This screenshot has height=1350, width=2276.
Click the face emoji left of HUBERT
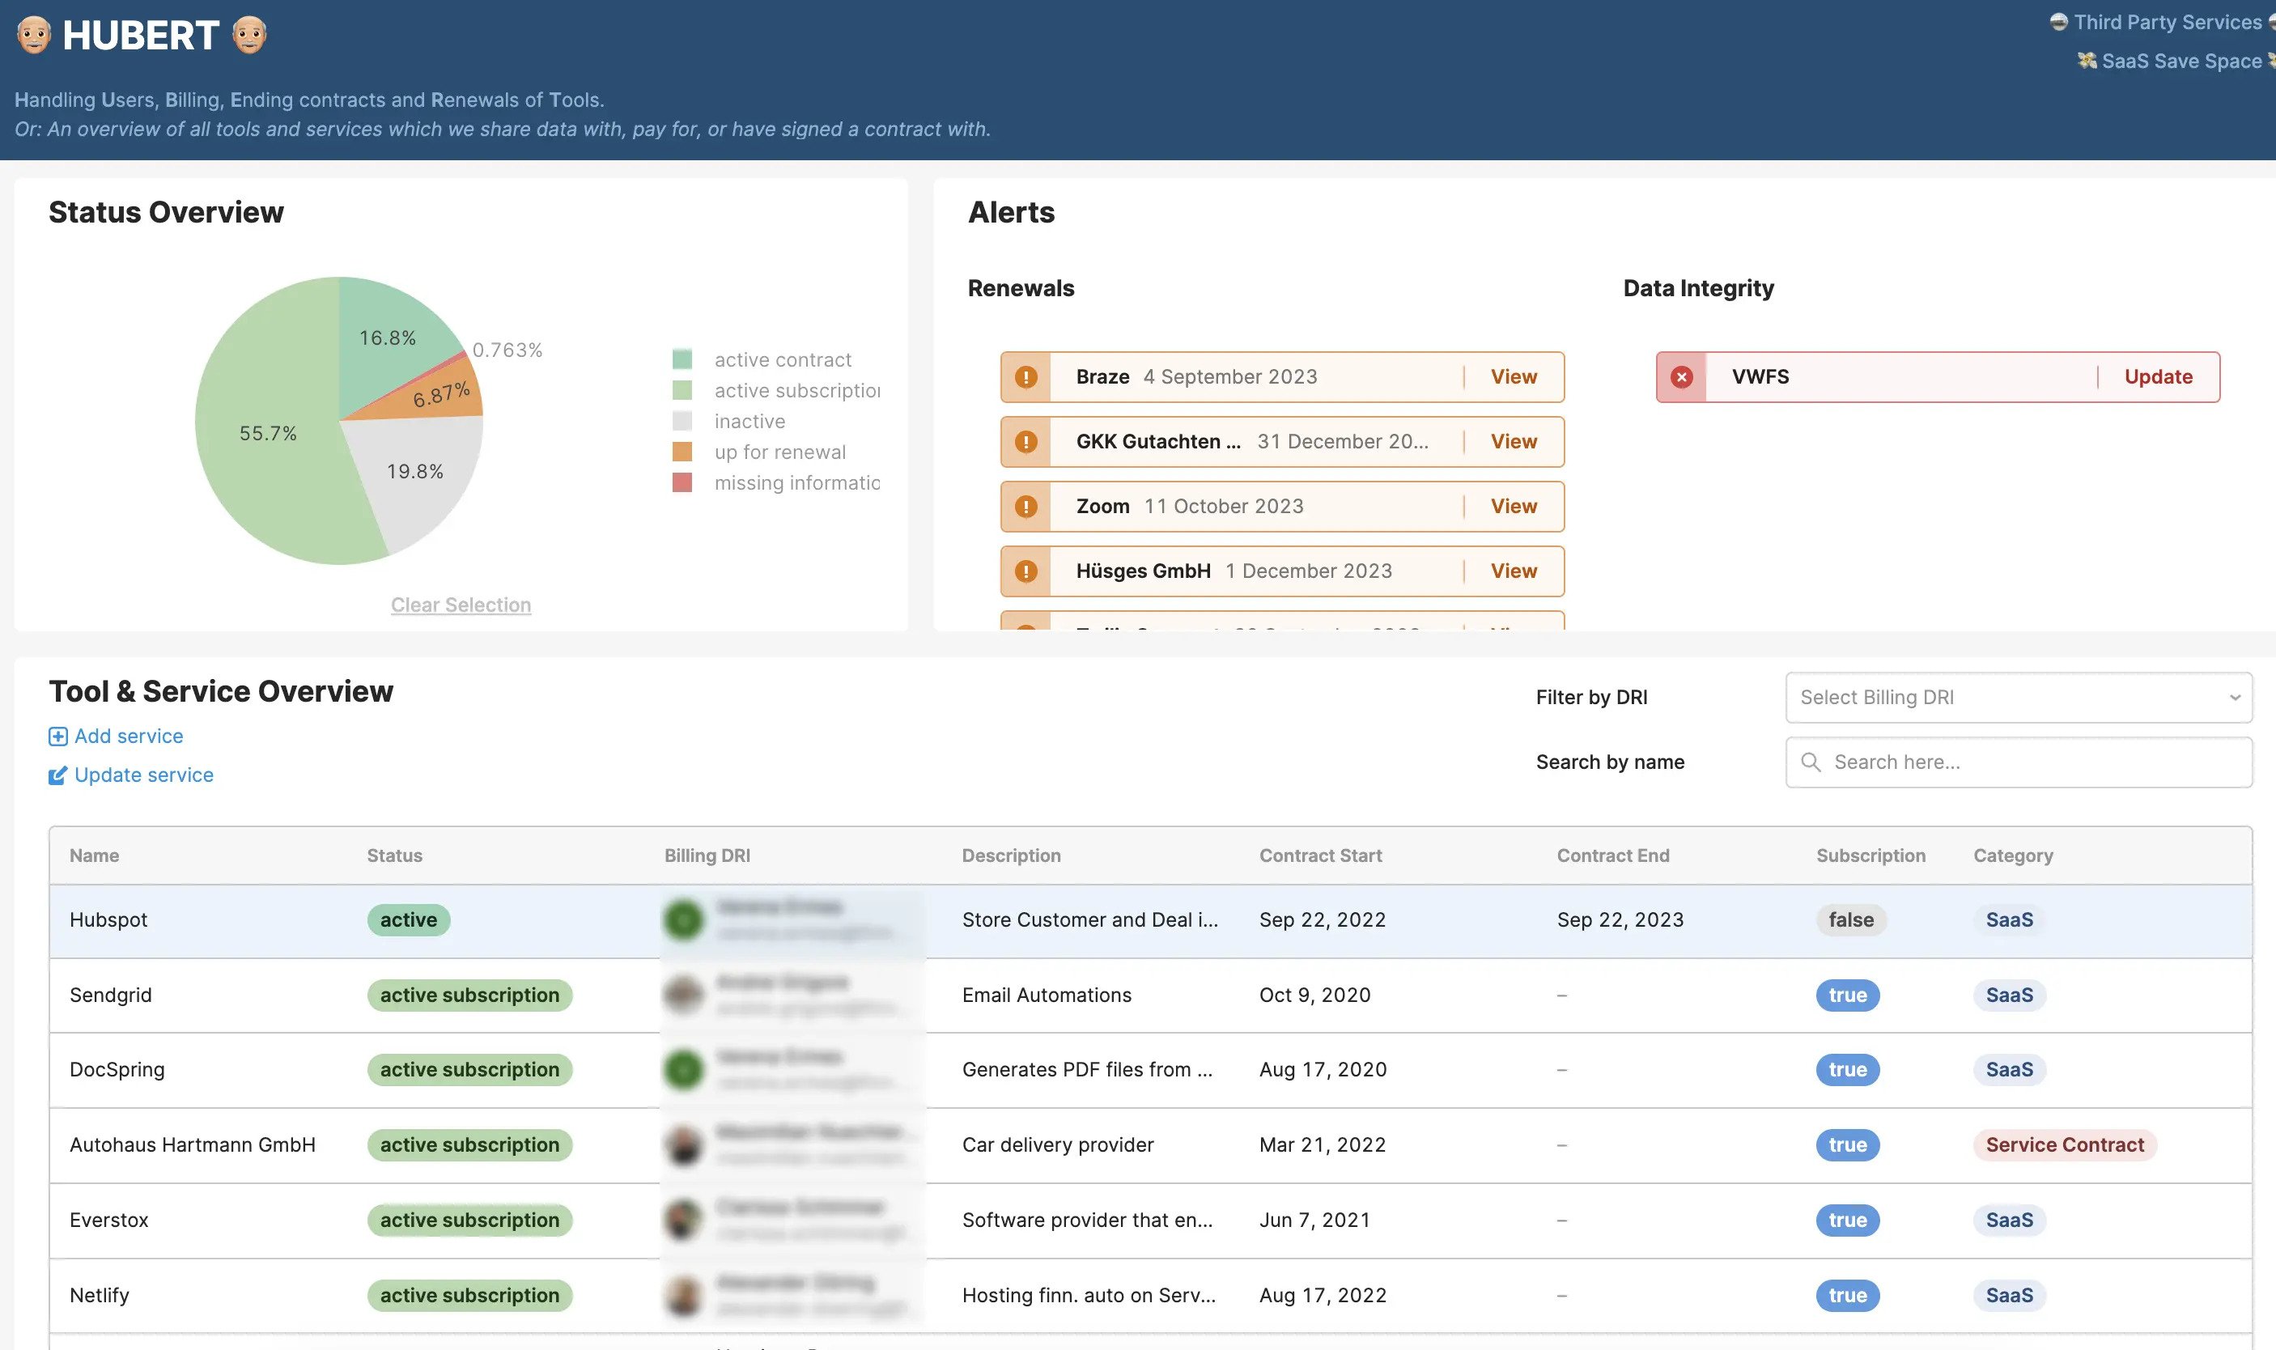click(x=34, y=36)
